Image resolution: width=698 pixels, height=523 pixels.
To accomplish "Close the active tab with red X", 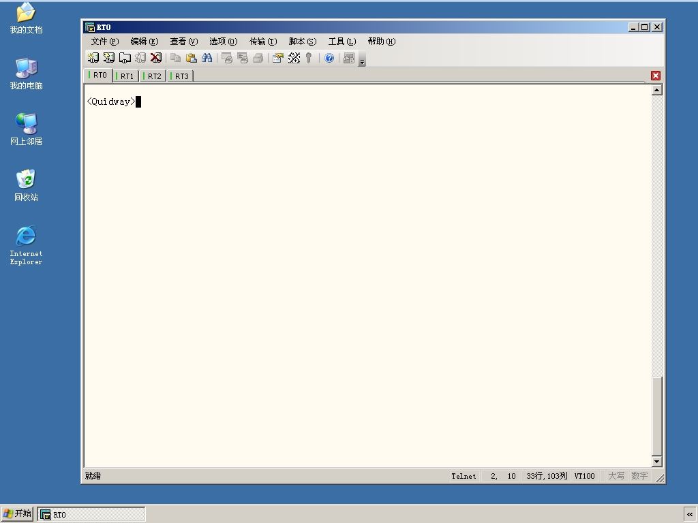I will pyautogui.click(x=655, y=76).
